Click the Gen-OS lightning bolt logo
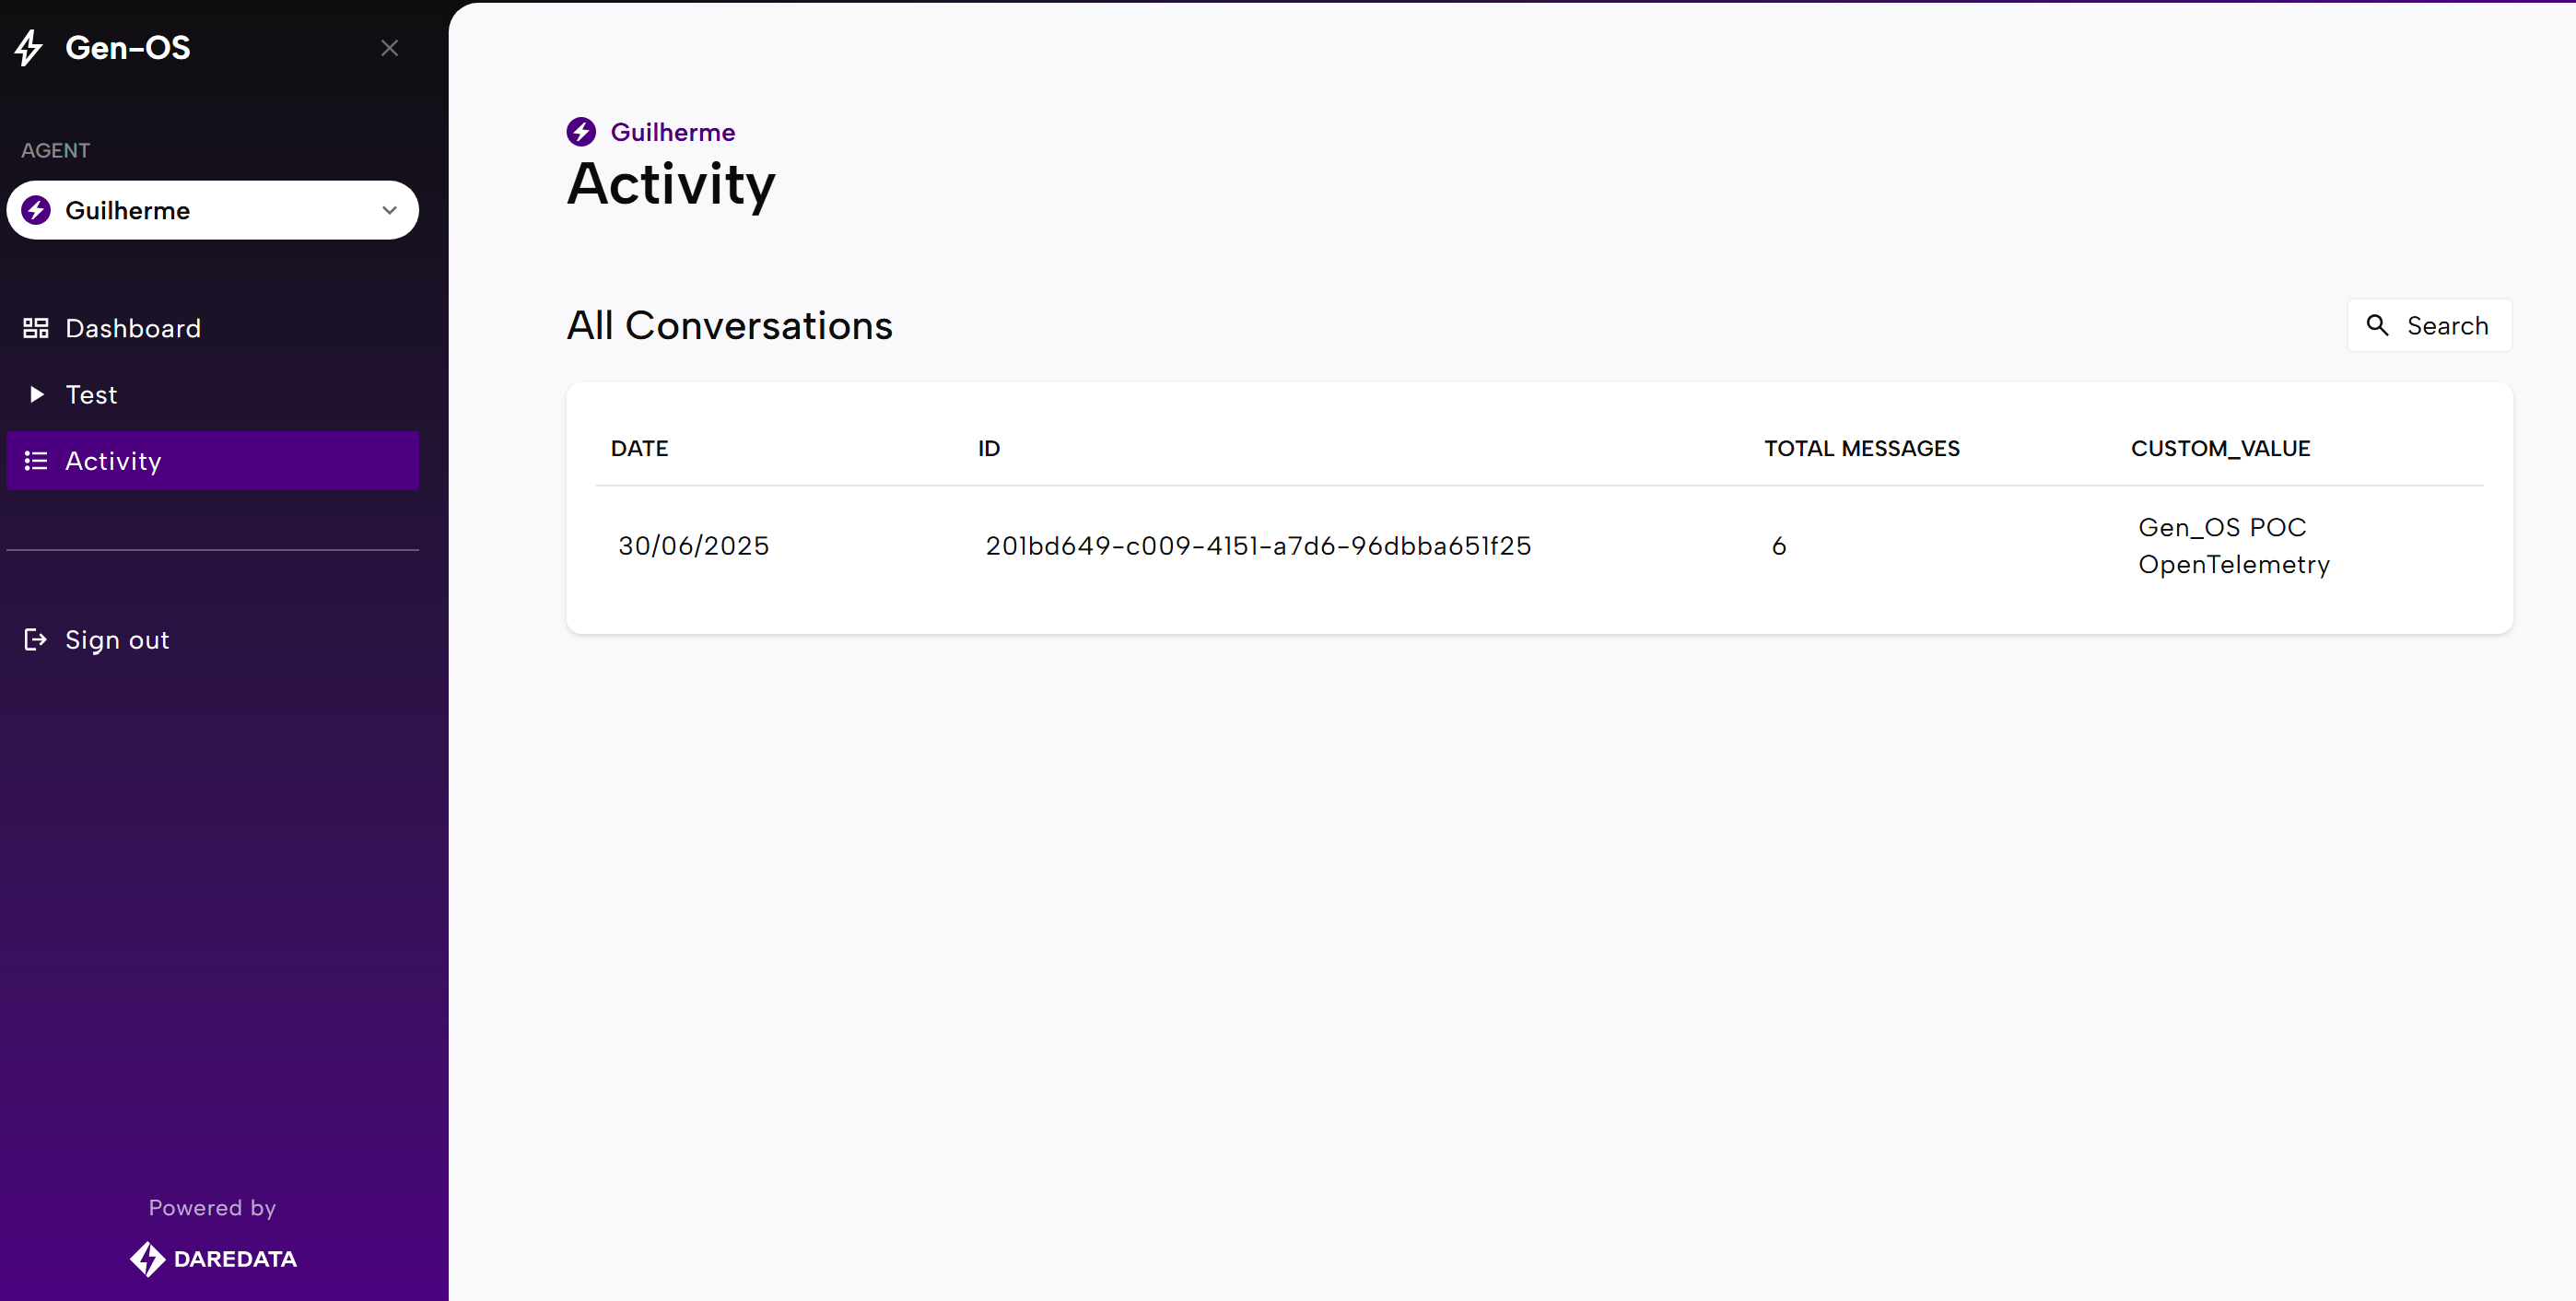Screen dimensions: 2576x1301 pyautogui.click(x=29, y=47)
